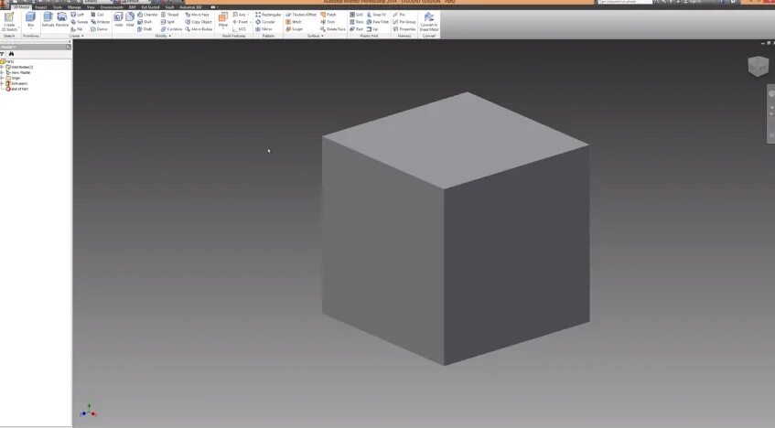Switch to the View ribbon tab
This screenshot has width=775, height=428.
pos(91,7)
